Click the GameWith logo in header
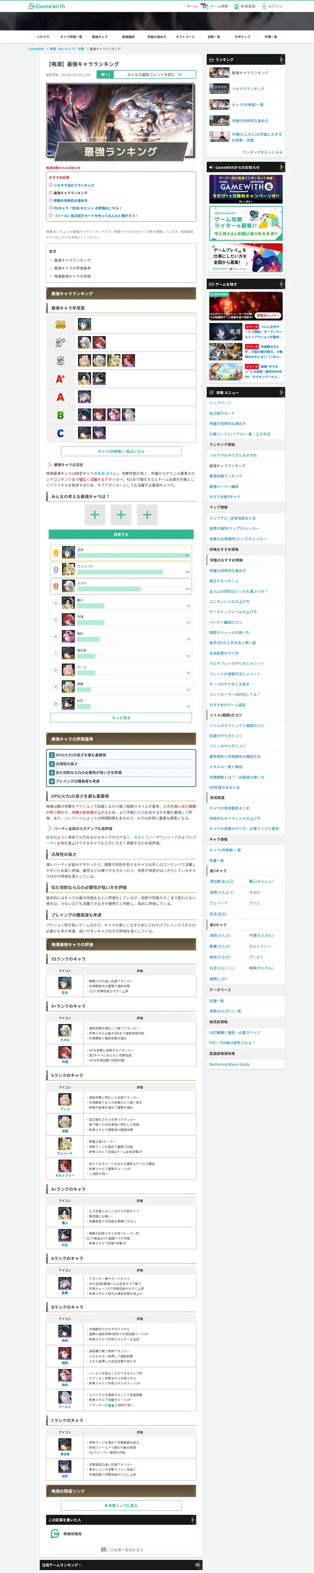Image resolution: width=314 pixels, height=1573 pixels. point(47,6)
